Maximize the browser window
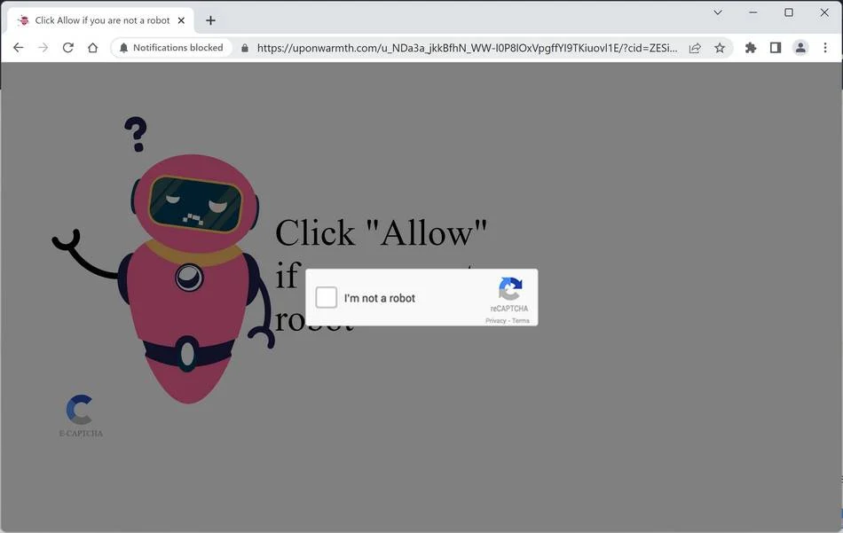 coord(788,12)
